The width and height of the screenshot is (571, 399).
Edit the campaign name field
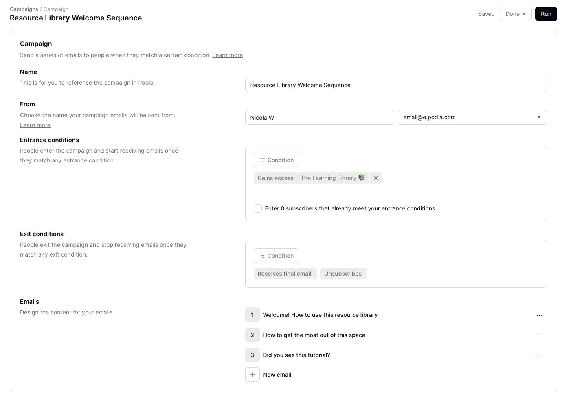click(395, 85)
